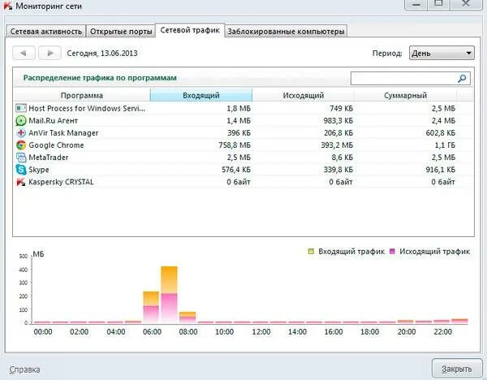Viewport: 487px width, 380px height.
Task: Open the Период dropdown set to День
Action: 442,53
